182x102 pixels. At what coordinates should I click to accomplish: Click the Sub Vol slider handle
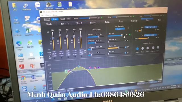(x=122, y=35)
